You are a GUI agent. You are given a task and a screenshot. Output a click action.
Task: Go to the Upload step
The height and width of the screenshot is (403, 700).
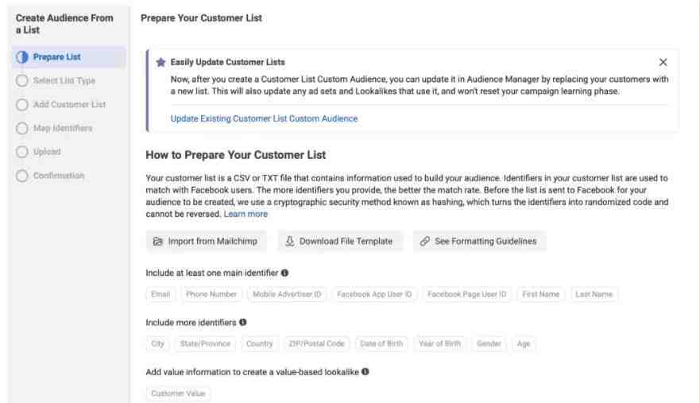(x=47, y=151)
